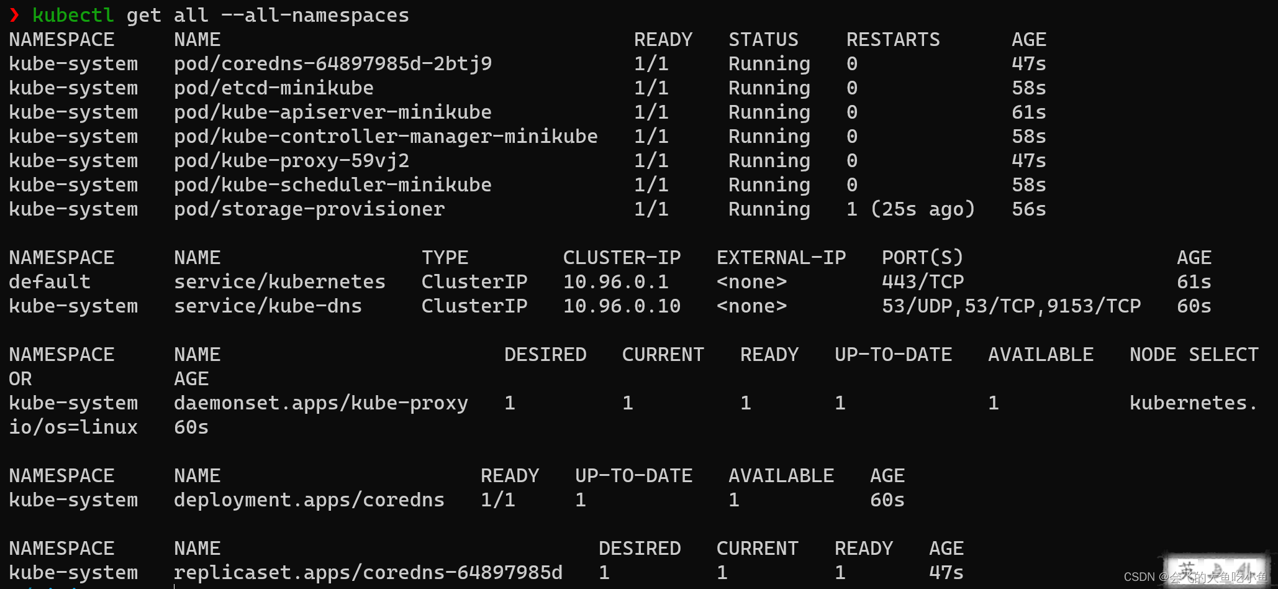Select pod/coredns-64897985d-2btj9 name text

coord(333,64)
